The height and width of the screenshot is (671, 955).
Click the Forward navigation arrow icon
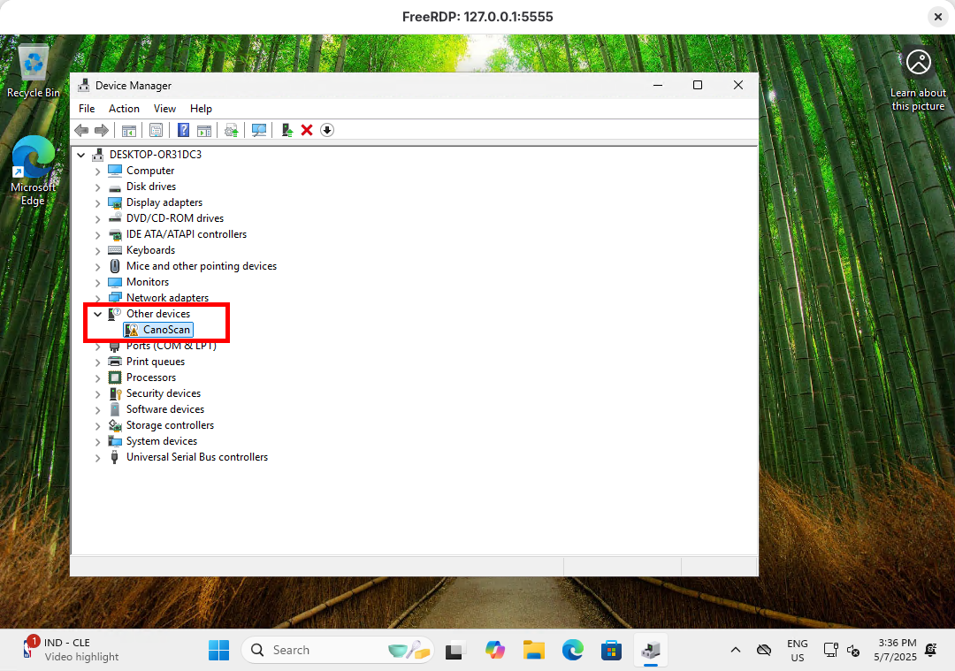101,130
